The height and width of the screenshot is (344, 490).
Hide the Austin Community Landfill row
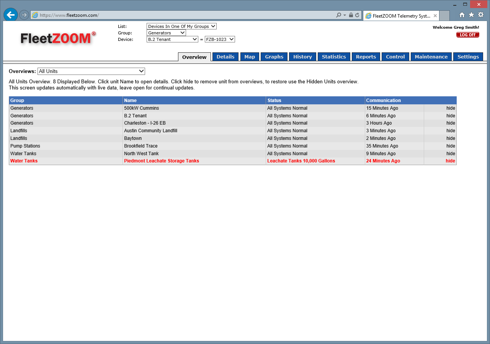(451, 131)
